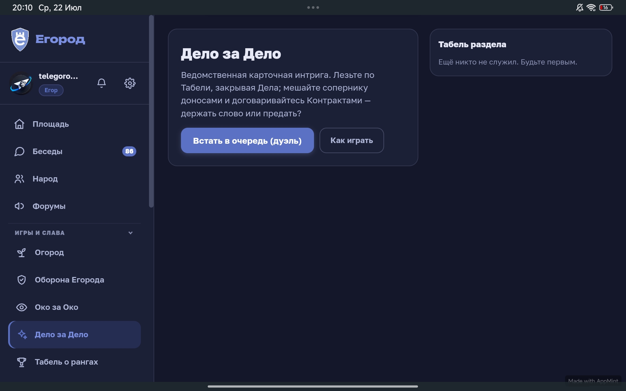Open notifications bell icon

(101, 83)
